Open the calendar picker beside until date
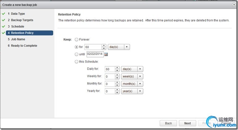Viewport: 238px width, 130px height. click(x=106, y=54)
